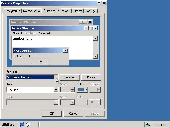Screen dimensions: 170x128
Task: Open the Screen Saver tab
Action: [x=32, y=11]
